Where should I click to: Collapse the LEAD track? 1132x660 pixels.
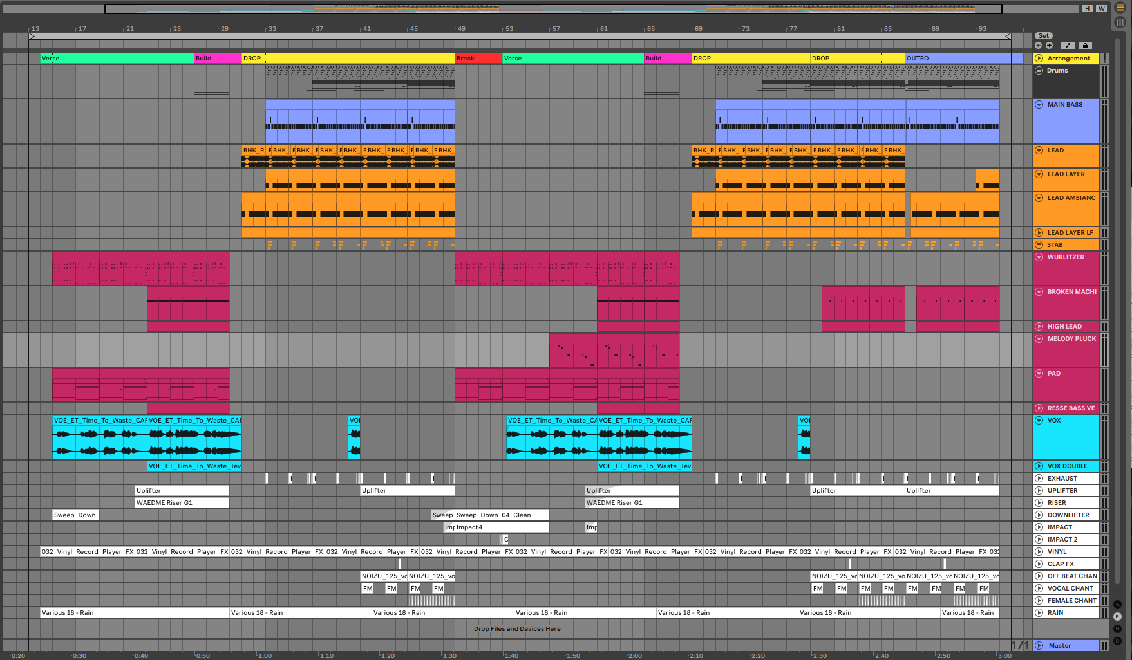[1039, 151]
